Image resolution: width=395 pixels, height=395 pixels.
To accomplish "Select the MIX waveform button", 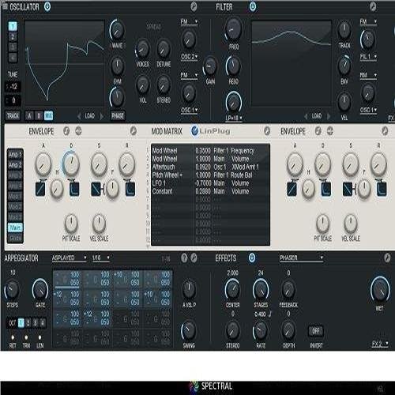I will click(x=48, y=115).
